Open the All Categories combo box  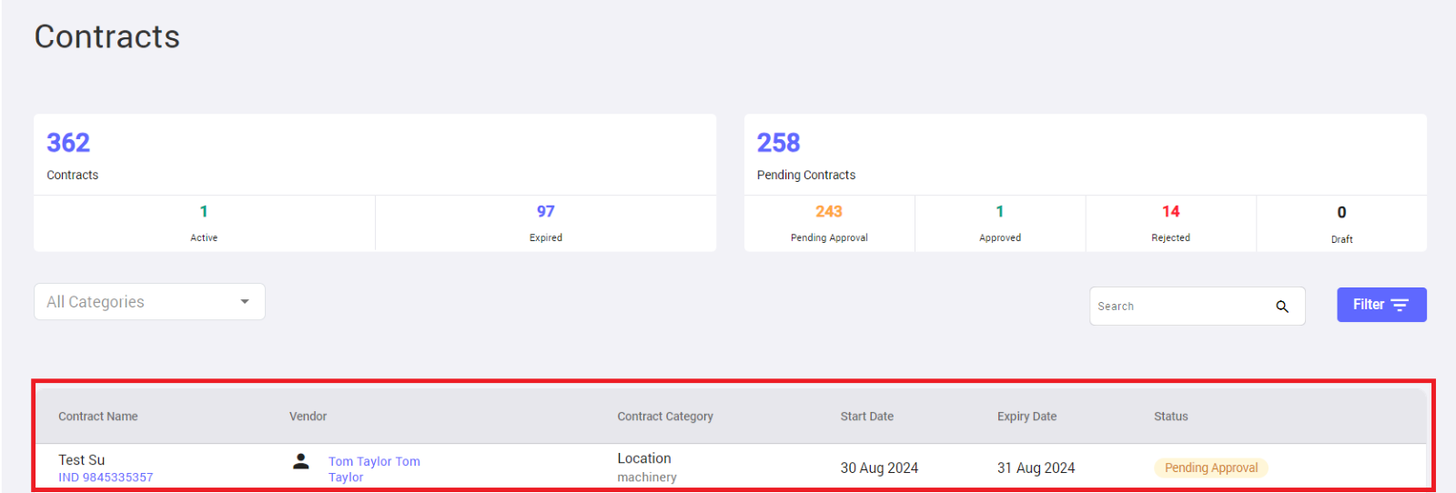pos(149,302)
